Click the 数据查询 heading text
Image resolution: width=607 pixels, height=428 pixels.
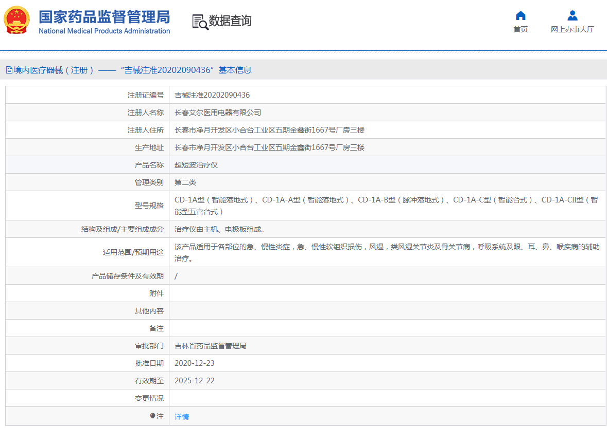(x=230, y=21)
